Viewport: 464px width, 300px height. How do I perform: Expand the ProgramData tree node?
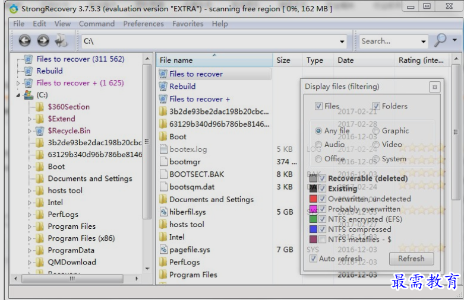[29, 250]
